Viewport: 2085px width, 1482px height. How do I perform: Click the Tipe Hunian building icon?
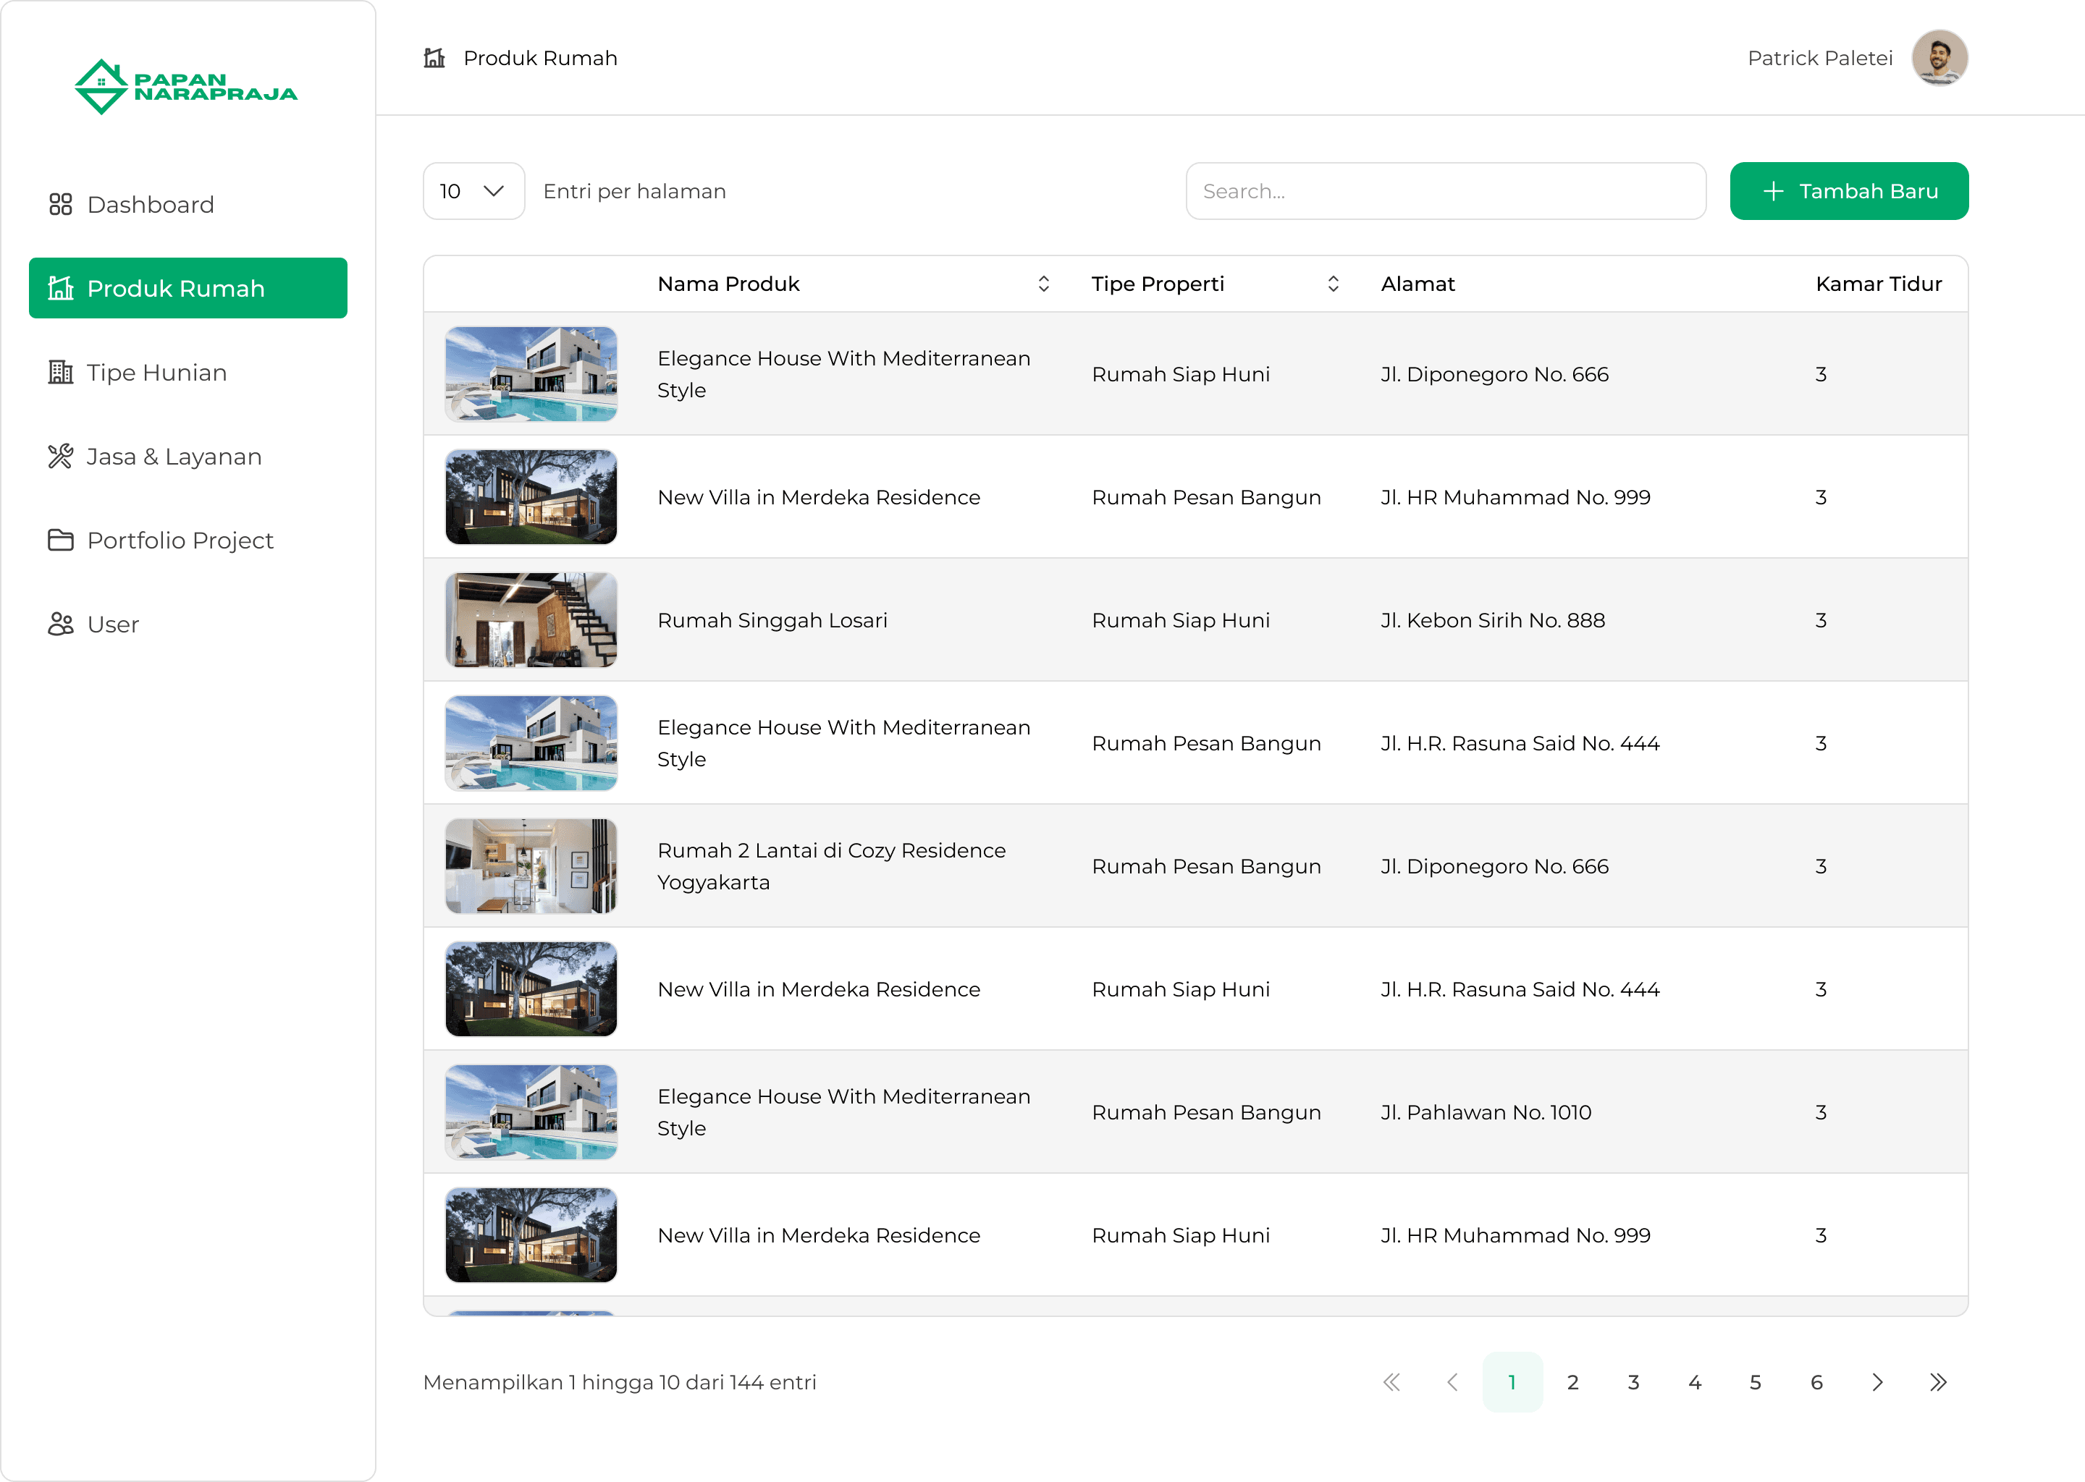click(60, 373)
